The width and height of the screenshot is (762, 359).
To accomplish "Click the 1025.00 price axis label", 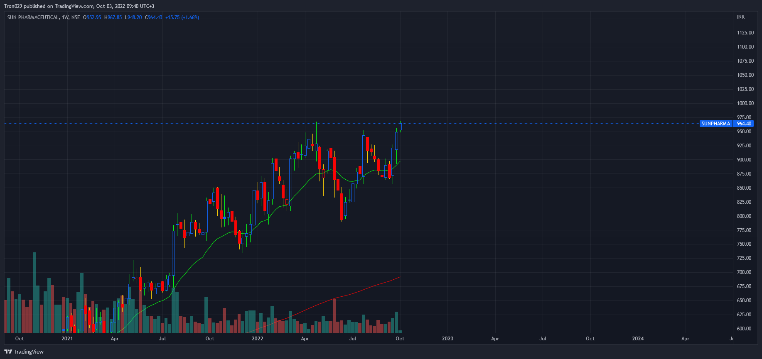I will [745, 89].
